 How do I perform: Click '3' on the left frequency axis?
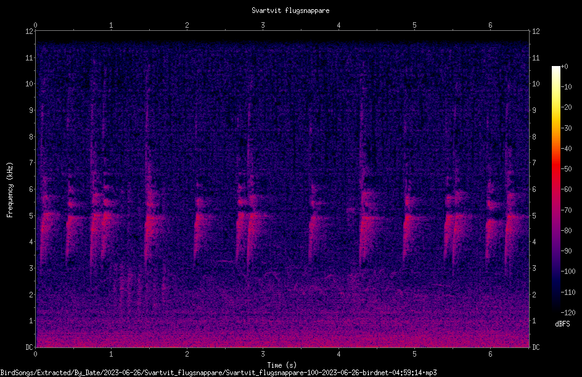[31, 268]
